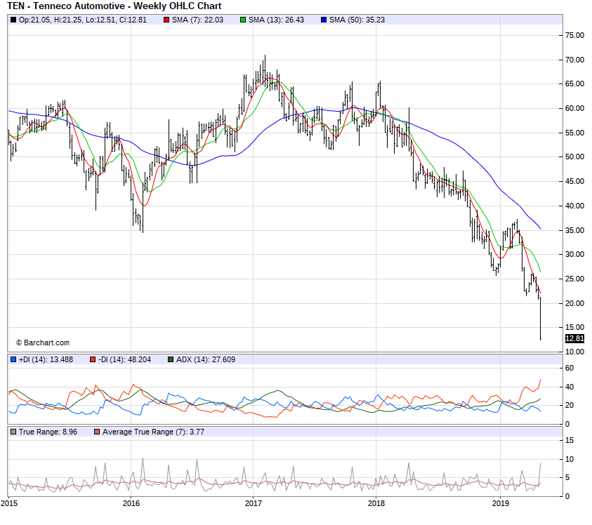
Task: Click the 70.00 price axis label
Action: pyautogui.click(x=574, y=60)
